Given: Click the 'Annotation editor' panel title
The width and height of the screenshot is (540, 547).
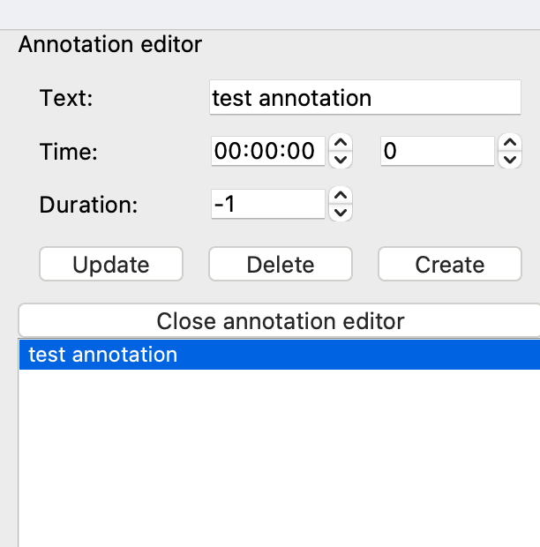Looking at the screenshot, I should (x=110, y=43).
